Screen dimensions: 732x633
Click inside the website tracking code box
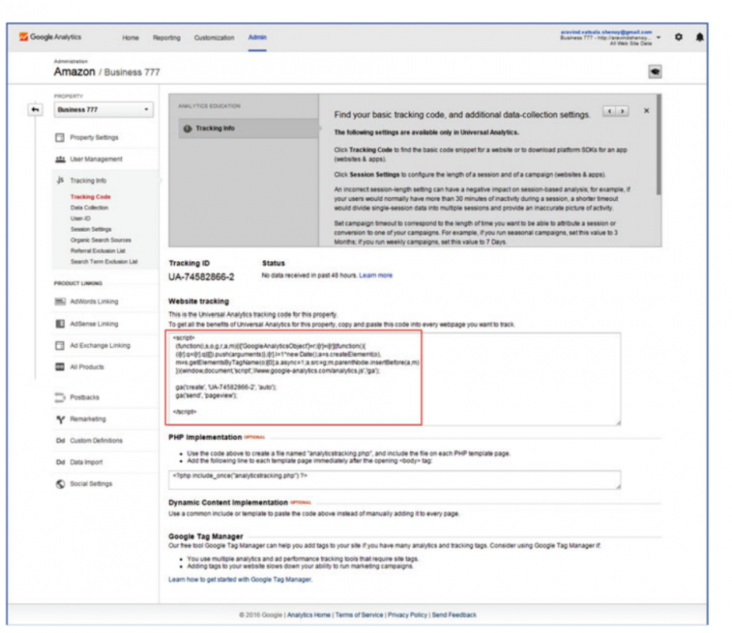(394, 379)
